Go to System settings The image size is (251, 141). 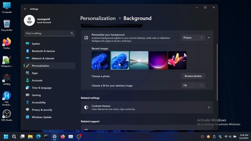coord(49,43)
